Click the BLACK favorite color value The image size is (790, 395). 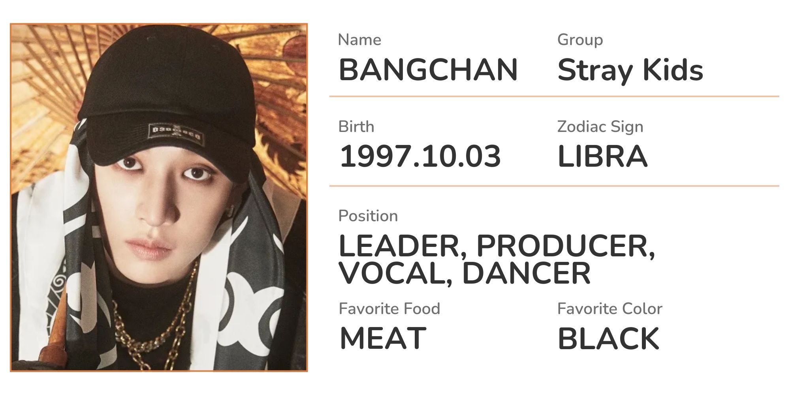tap(608, 339)
